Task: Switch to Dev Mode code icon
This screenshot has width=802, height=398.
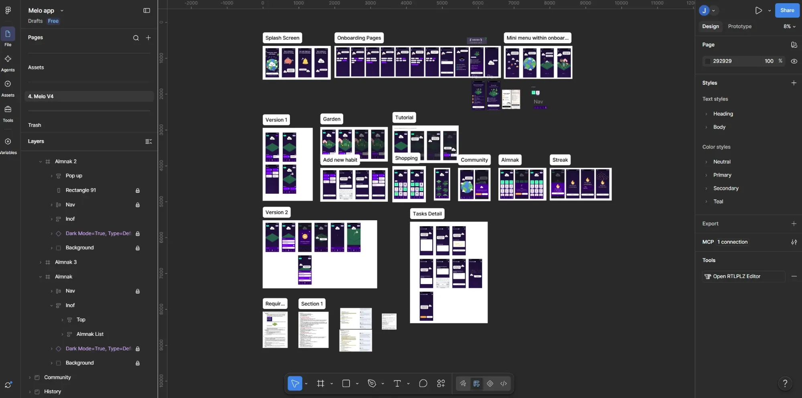Action: pos(504,384)
